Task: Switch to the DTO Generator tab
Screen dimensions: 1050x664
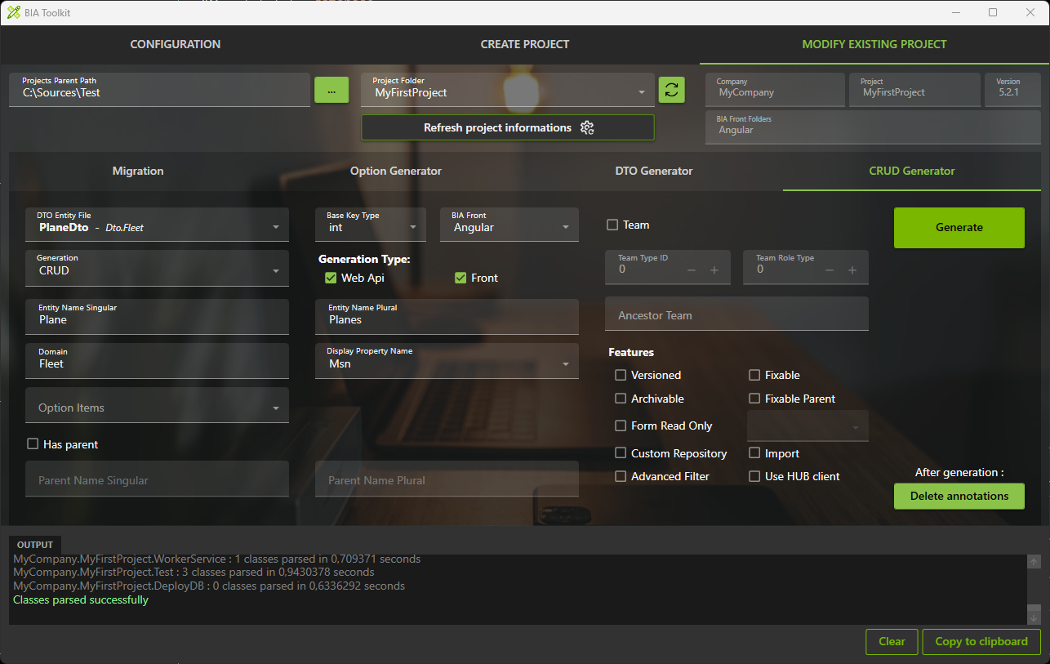Action: pos(653,171)
